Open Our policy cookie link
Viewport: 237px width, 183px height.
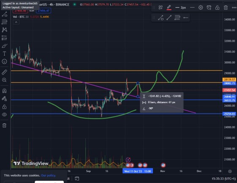point(48,175)
